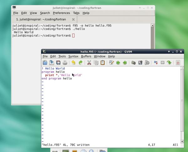Click the Run Script gears icon
This screenshot has width=188, height=152.
[147, 63]
